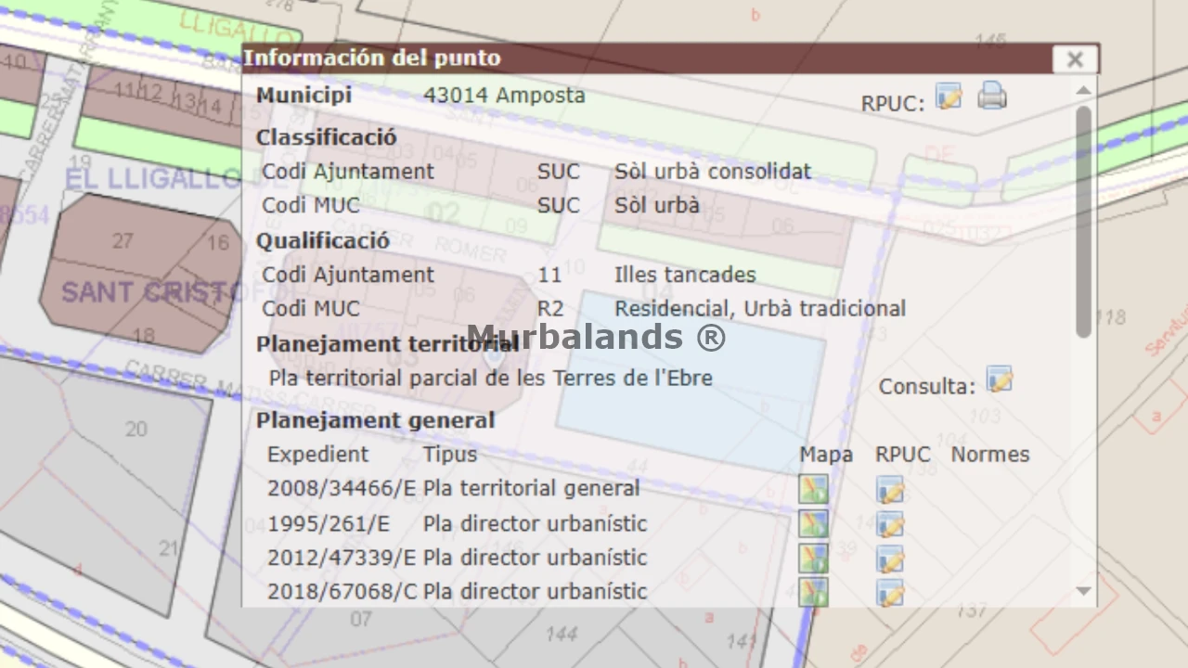Open the Mapa icon for expedient 1995/261/E

(x=813, y=524)
